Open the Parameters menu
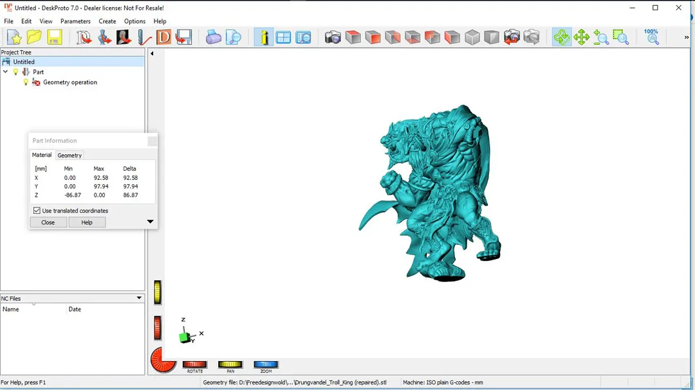Viewport: 695px width, 390px height. pos(75,21)
